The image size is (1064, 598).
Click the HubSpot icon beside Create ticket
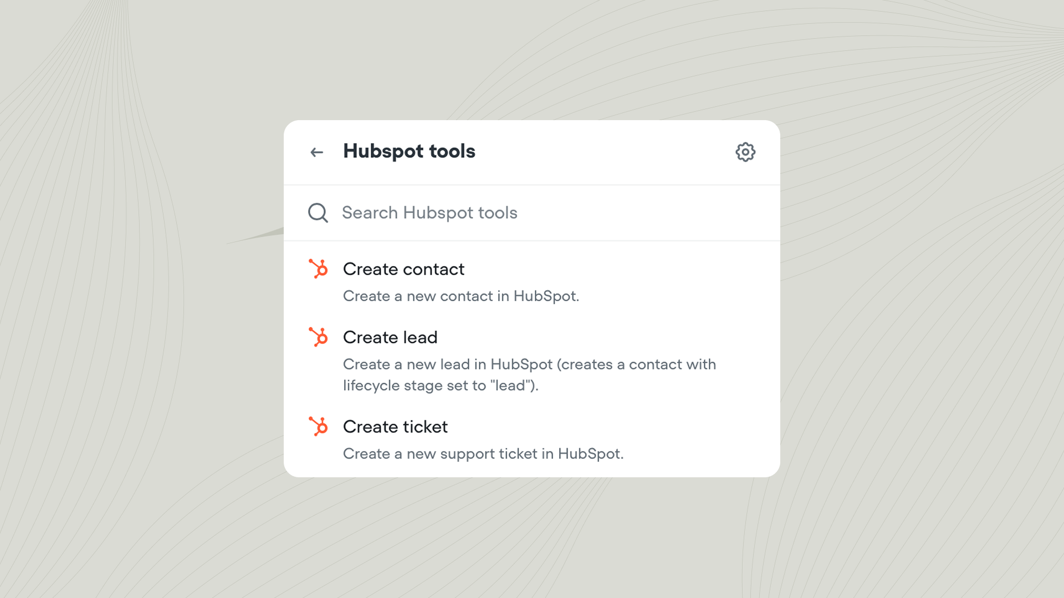coord(318,427)
